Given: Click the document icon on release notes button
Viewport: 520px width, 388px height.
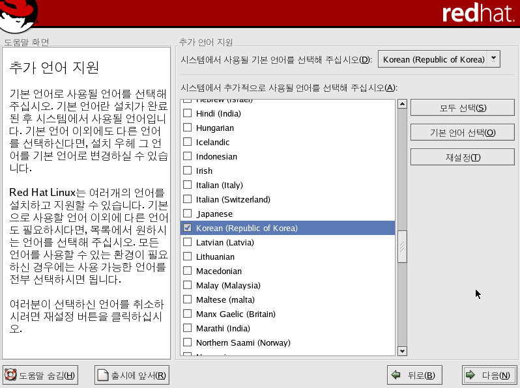Looking at the screenshot, I should (102, 375).
